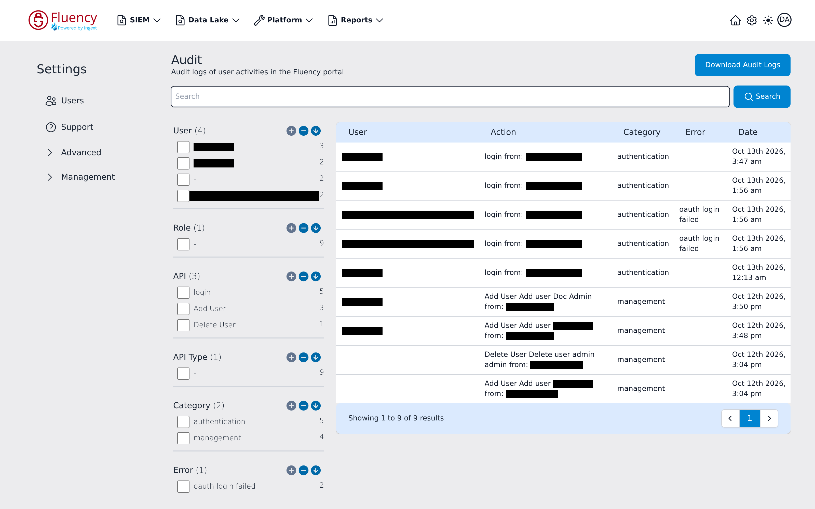Click the Date column header
Image resolution: width=815 pixels, height=509 pixels.
click(748, 132)
